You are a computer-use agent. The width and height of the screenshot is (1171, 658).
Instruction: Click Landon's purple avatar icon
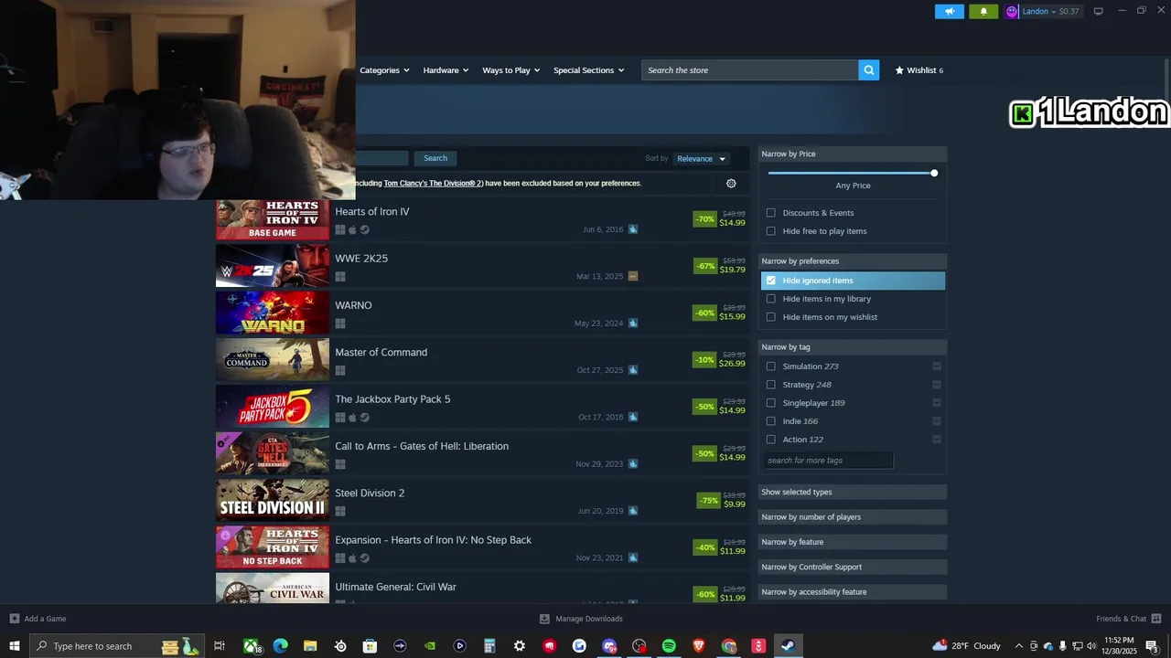1012,11
